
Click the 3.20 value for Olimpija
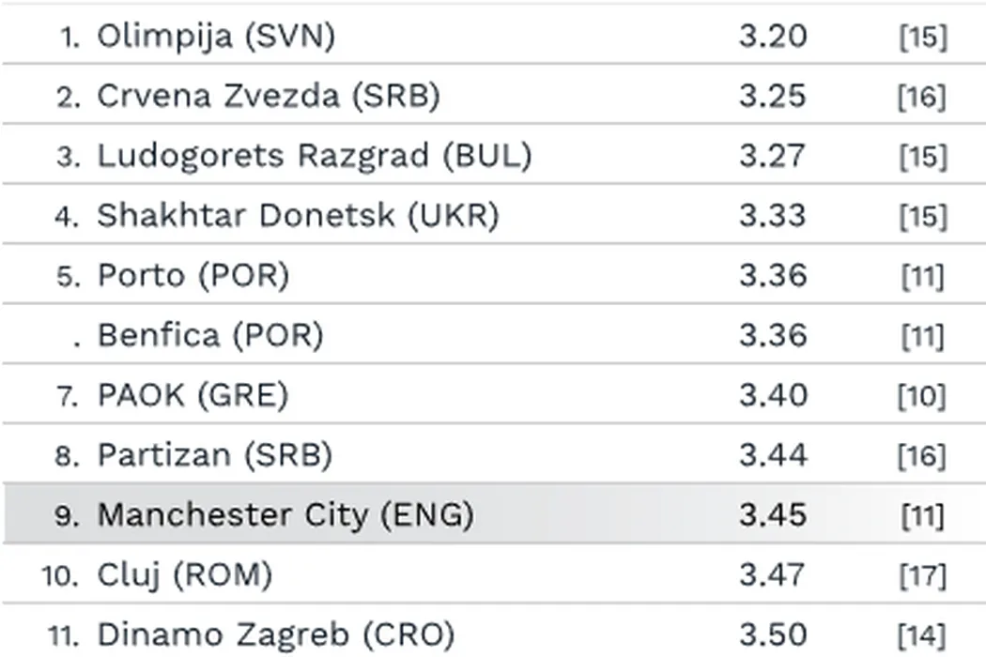coord(772,37)
